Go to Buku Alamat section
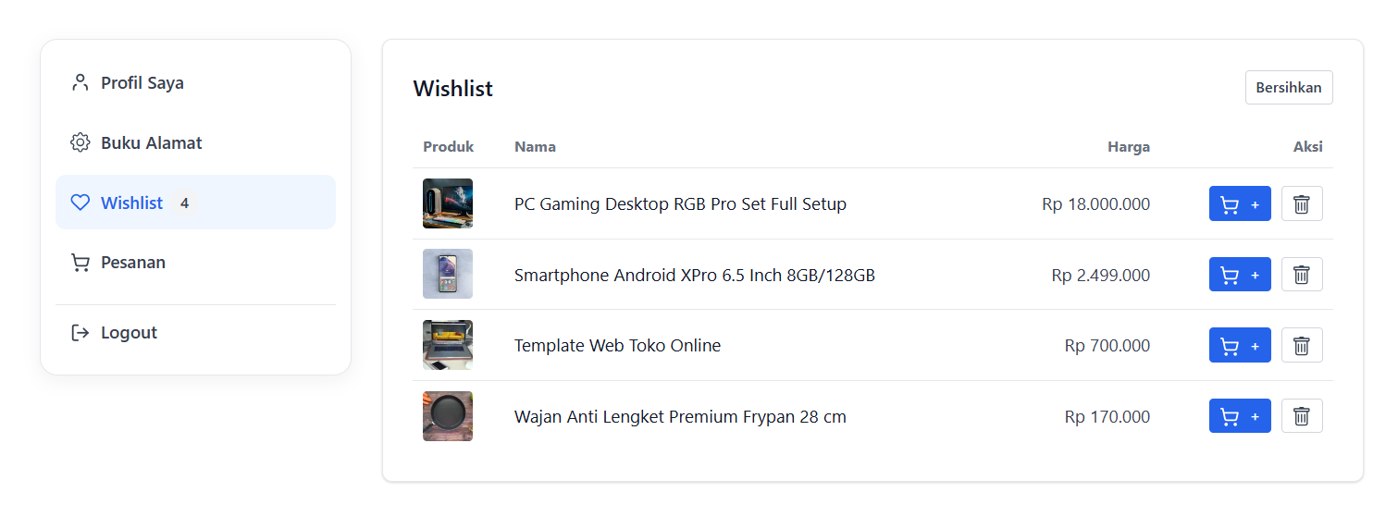The height and width of the screenshot is (529, 1398). pyautogui.click(x=195, y=142)
